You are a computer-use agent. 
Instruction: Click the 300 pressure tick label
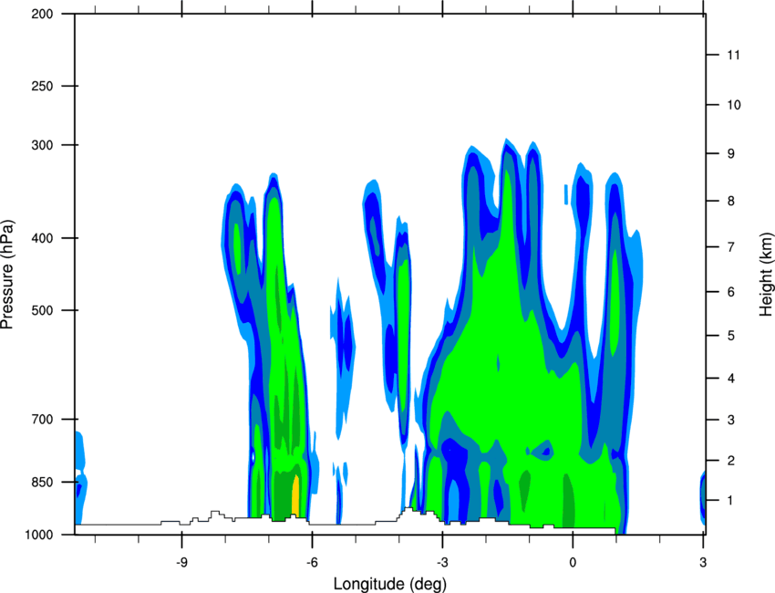click(42, 145)
